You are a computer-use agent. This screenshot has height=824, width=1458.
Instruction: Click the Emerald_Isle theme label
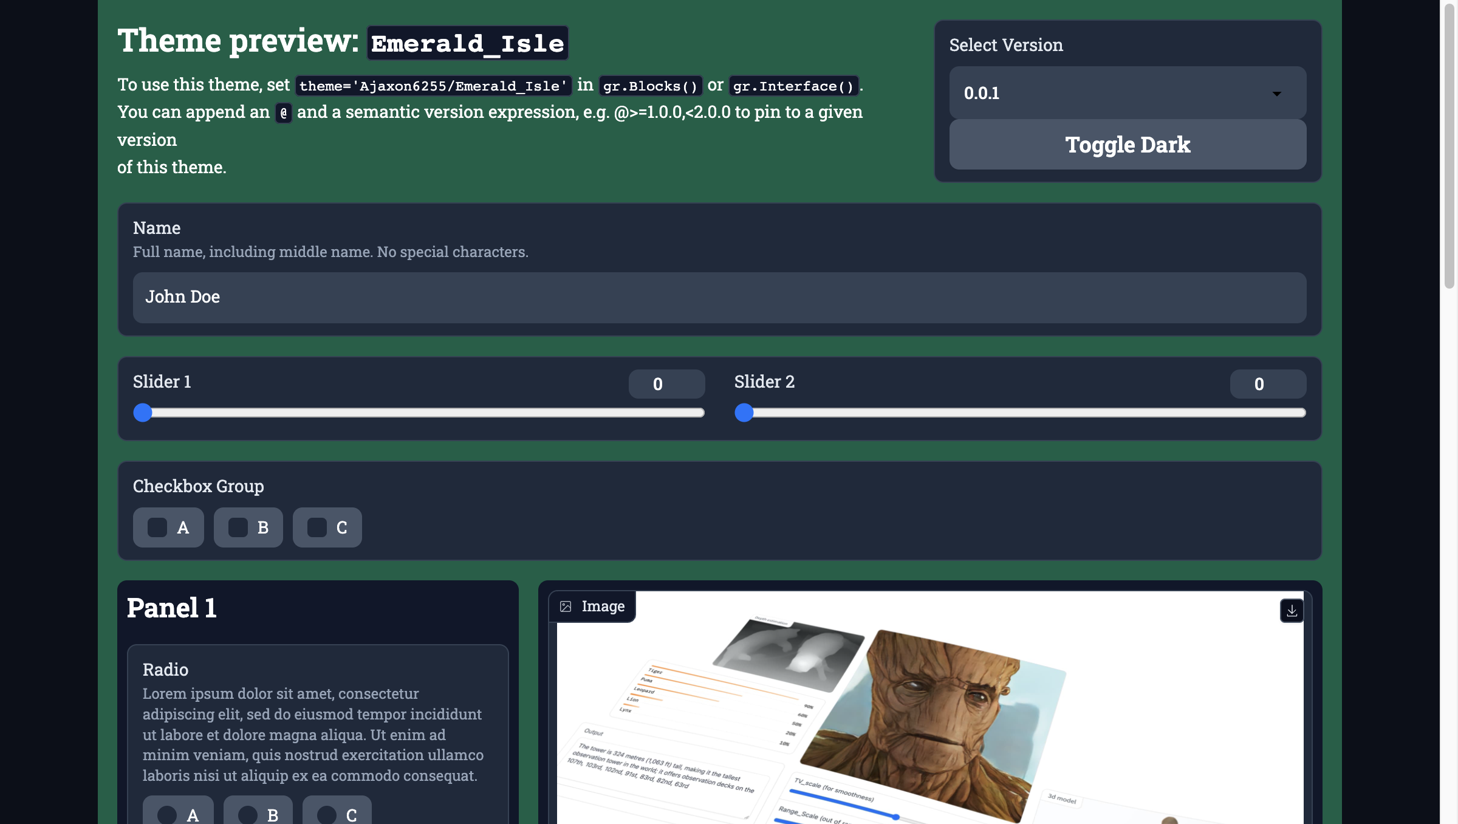(467, 41)
